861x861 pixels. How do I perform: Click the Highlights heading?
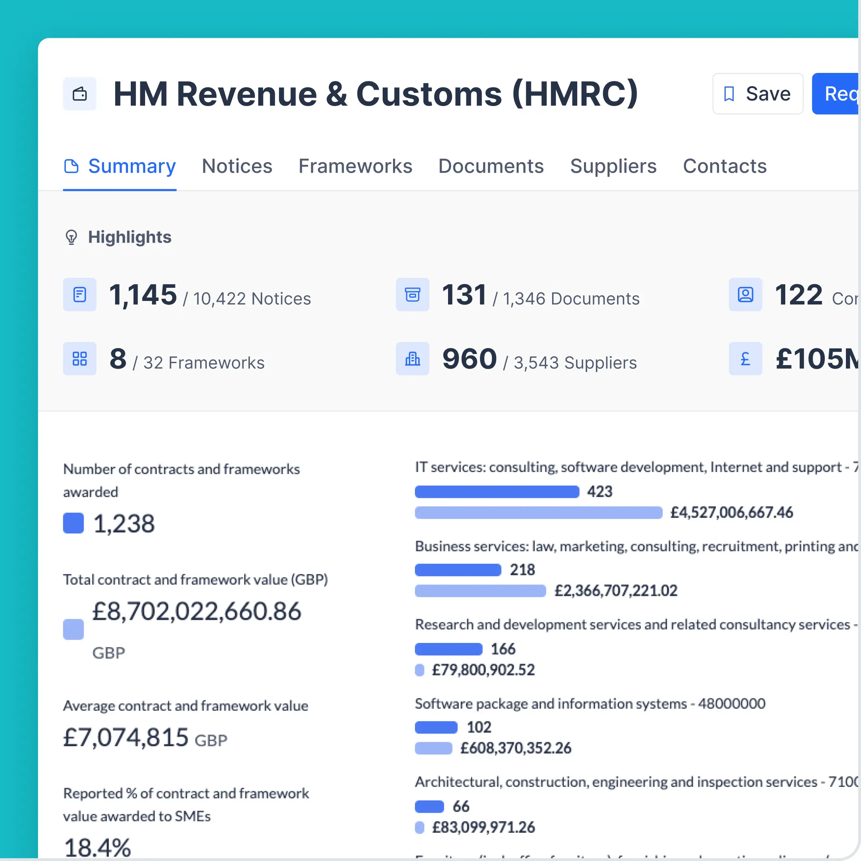pos(130,237)
